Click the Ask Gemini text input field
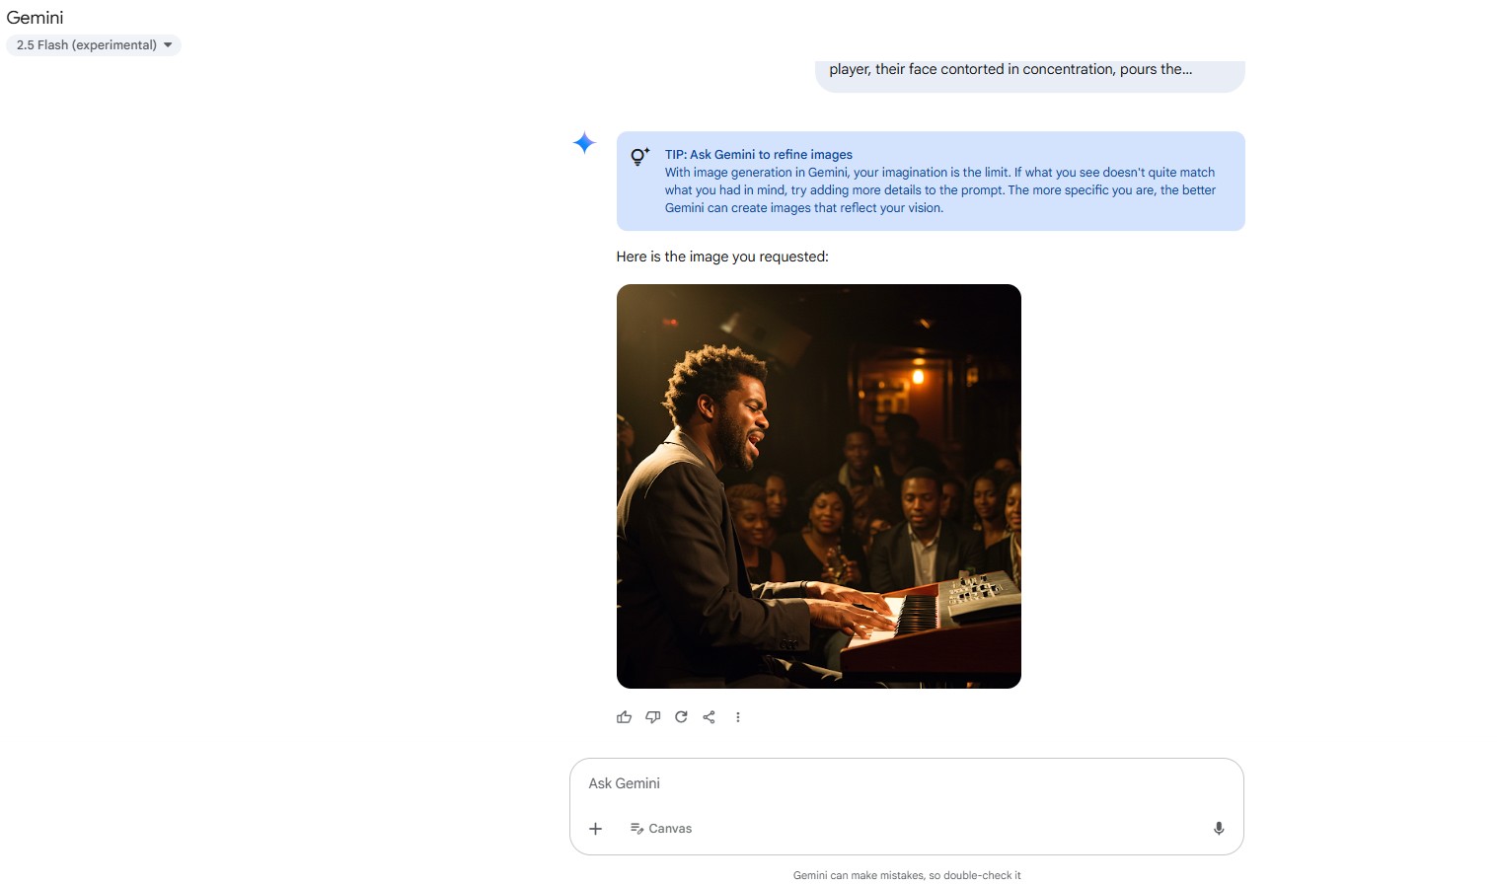 click(906, 783)
